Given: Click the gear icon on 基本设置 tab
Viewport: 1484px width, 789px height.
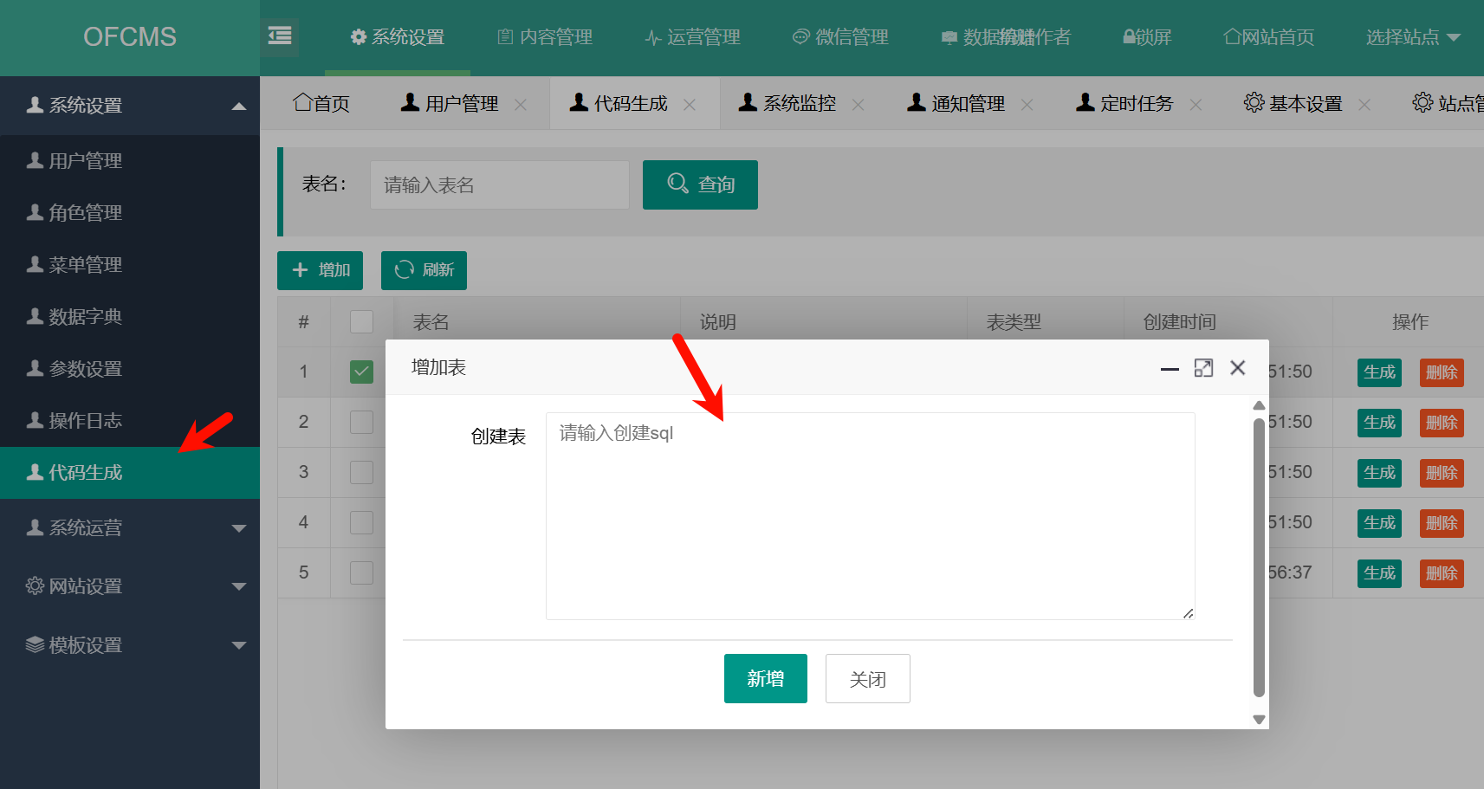Looking at the screenshot, I should click(x=1253, y=103).
